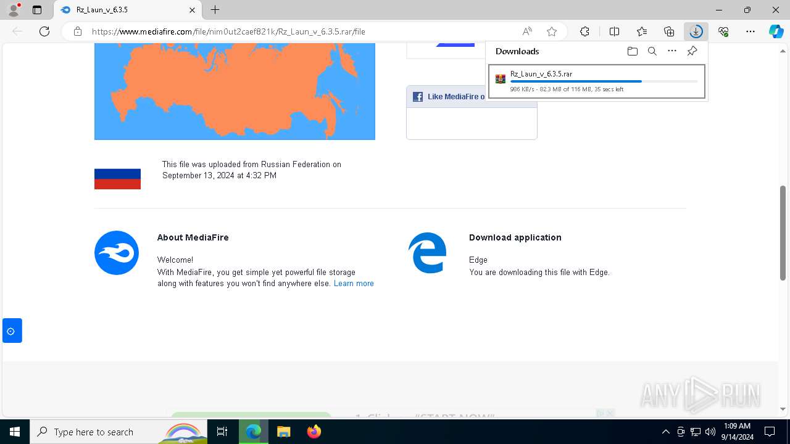The width and height of the screenshot is (790, 444).
Task: Click Like MediaFire on Facebook
Action: click(x=455, y=97)
